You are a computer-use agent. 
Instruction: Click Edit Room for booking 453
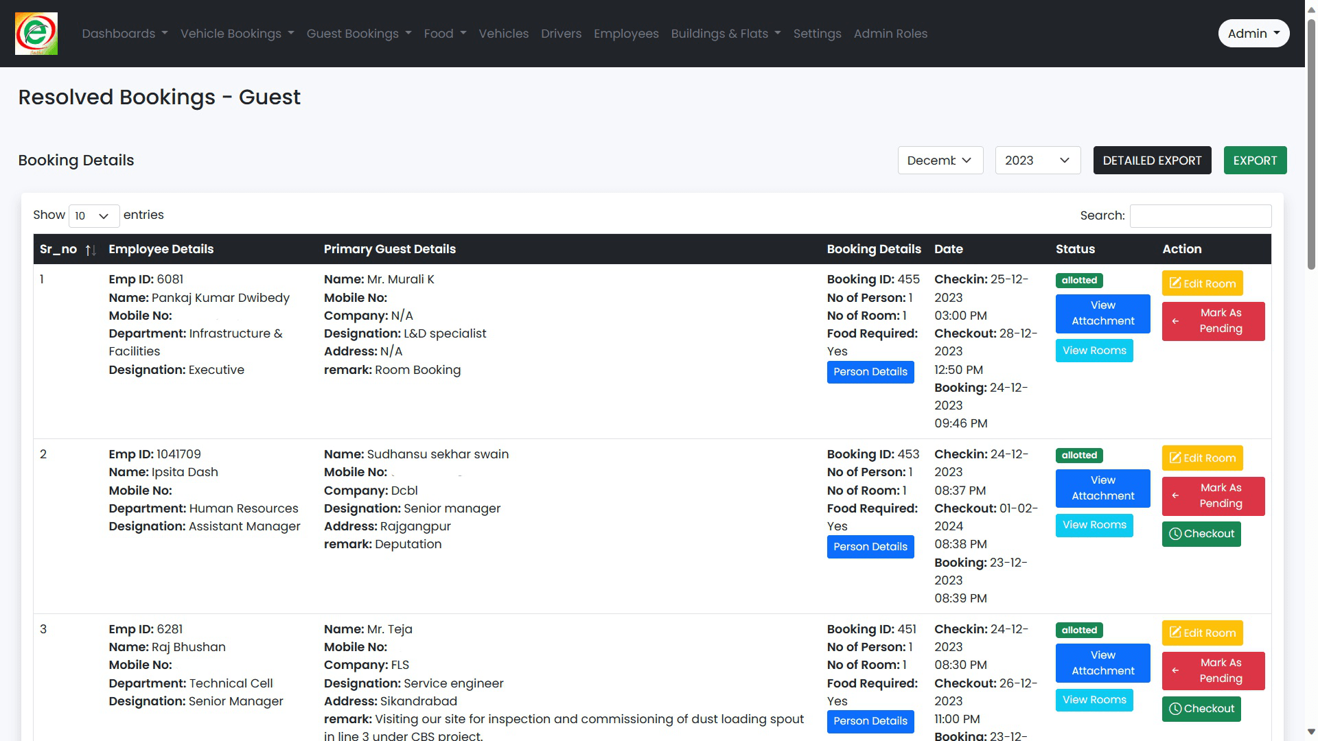1202,458
